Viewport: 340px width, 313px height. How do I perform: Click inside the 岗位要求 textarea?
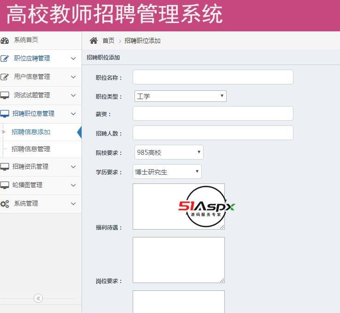pos(179,260)
